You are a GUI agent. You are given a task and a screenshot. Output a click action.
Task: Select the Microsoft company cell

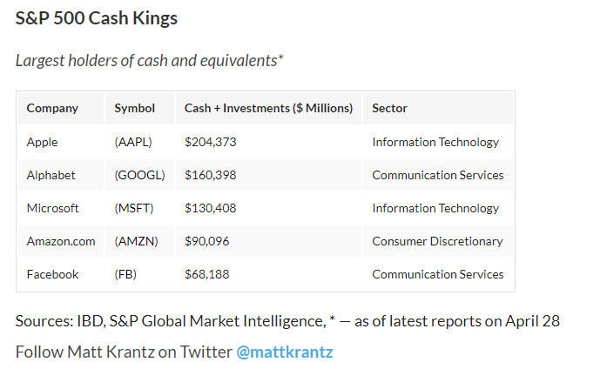pos(53,208)
